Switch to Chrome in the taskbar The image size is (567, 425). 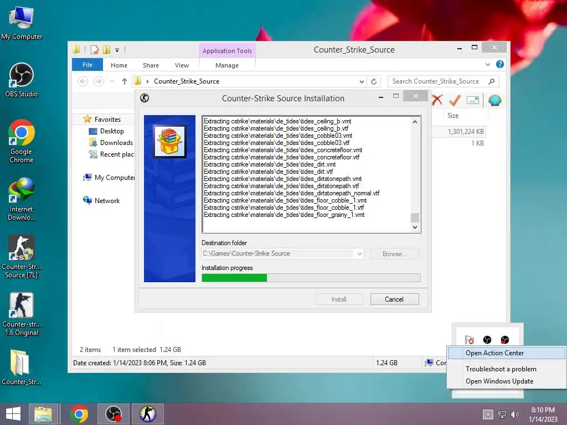pos(79,414)
